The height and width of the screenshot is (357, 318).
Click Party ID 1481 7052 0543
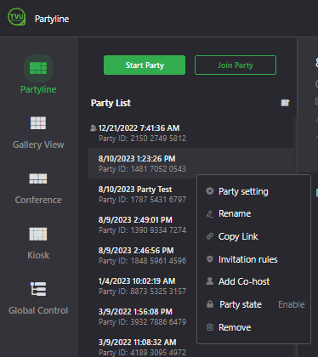pos(142,169)
